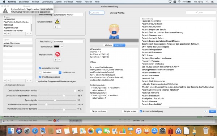The height and width of the screenshot is (136, 217).
Task: Toggle 'automatisch setzen' checkbox
Action: click(x=40, y=68)
